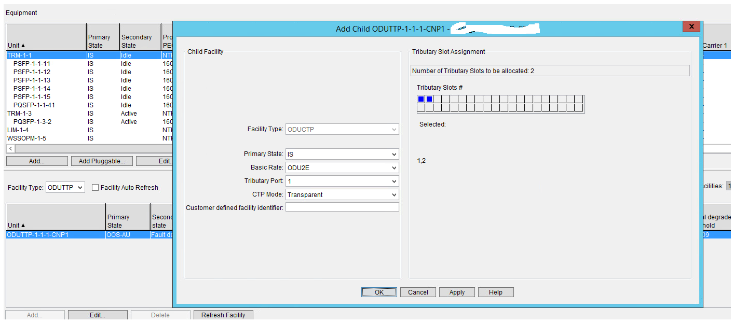
Task: Select tributary slot 3 in the grid
Action: [x=438, y=99]
